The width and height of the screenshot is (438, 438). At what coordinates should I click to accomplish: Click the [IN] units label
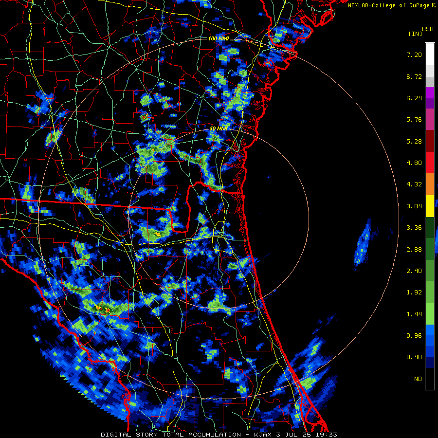click(415, 34)
